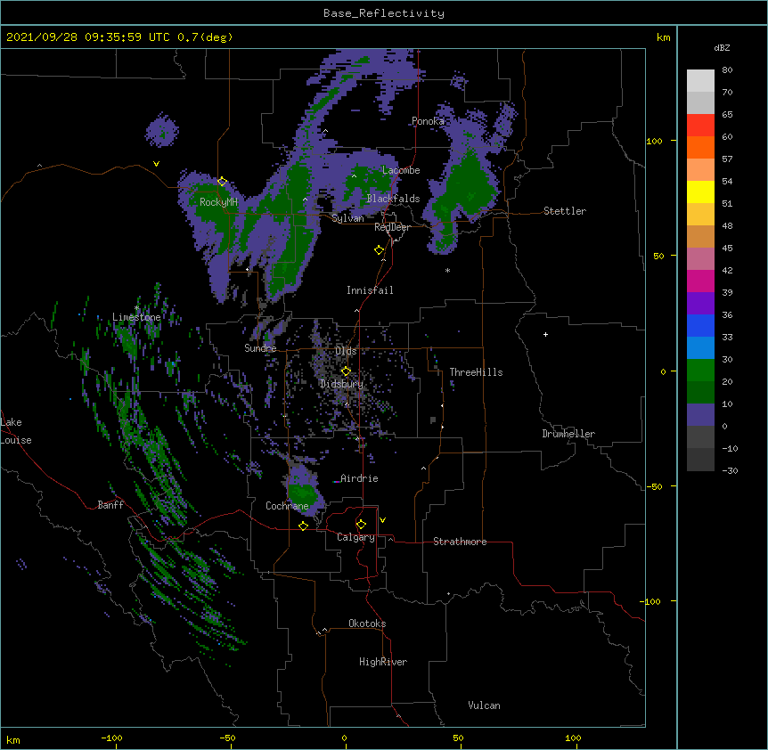The image size is (768, 750).
Task: Click the legend value 45
Action: (x=727, y=248)
